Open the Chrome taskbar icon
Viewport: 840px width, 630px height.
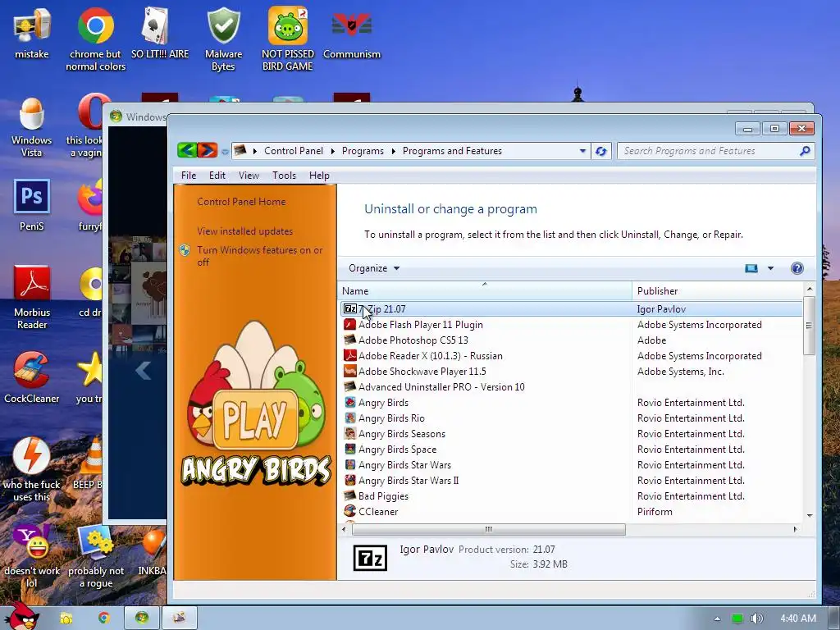(104, 618)
